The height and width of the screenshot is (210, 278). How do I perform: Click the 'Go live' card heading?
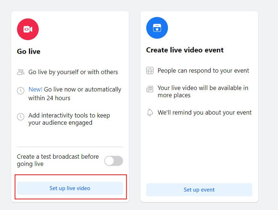point(29,51)
